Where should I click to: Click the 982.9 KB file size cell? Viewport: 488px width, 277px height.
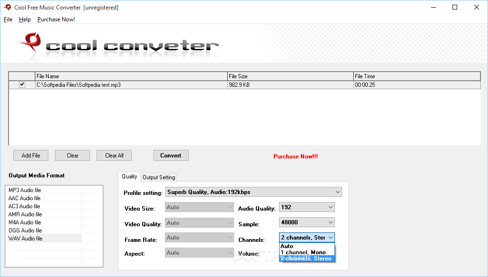point(291,85)
